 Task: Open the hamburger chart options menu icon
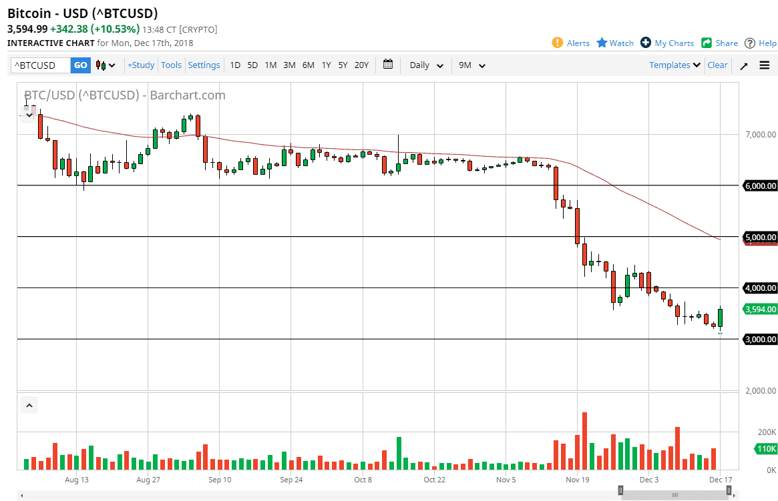pyautogui.click(x=764, y=65)
